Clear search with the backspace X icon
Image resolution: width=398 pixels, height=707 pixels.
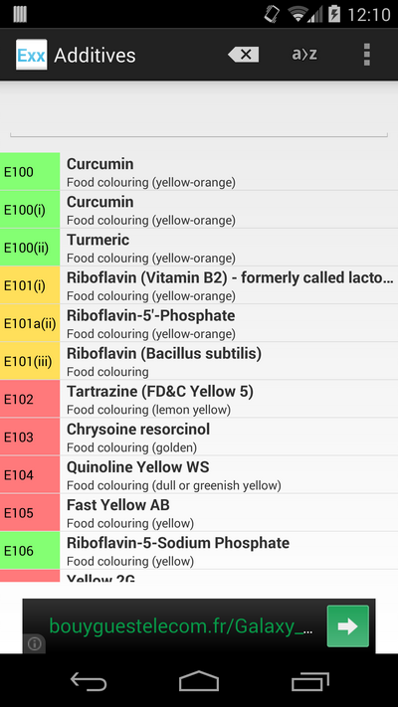[x=243, y=55]
